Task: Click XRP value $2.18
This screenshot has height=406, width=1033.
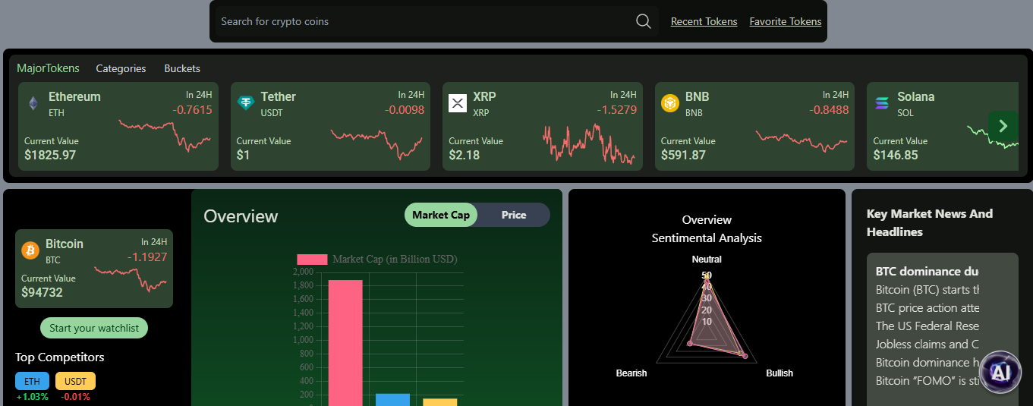Action: click(465, 155)
